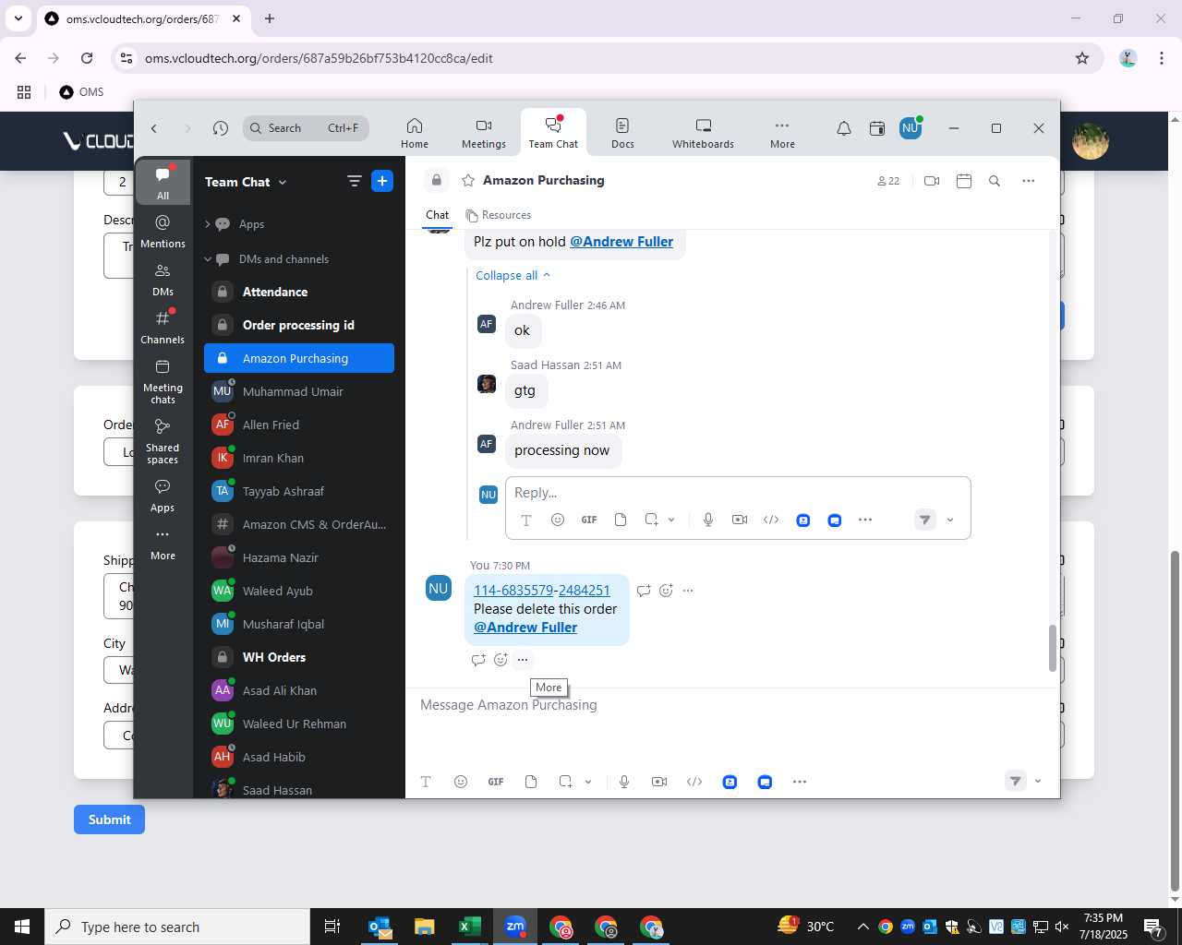
Task: Open emoji picker in the reply box
Action: coord(558,520)
